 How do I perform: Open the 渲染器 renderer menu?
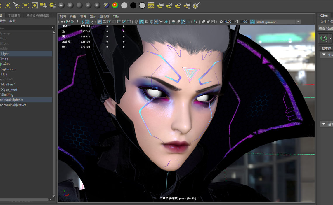pos(104,16)
